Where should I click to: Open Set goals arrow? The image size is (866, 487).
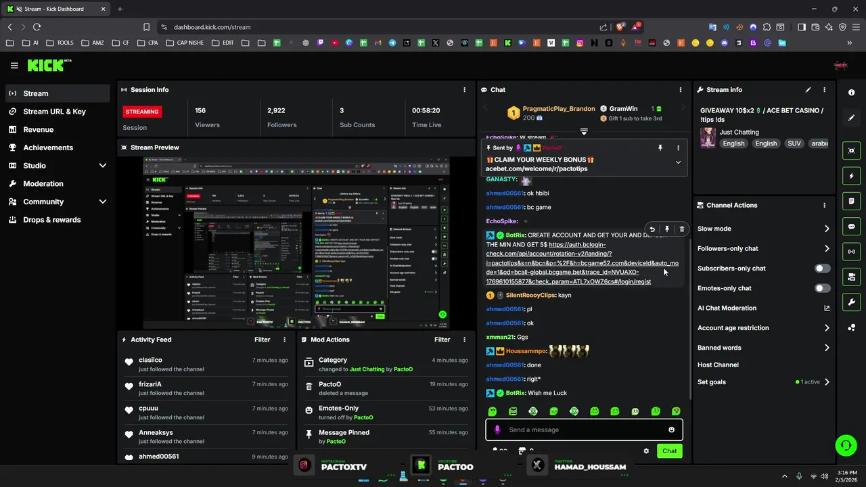click(827, 382)
